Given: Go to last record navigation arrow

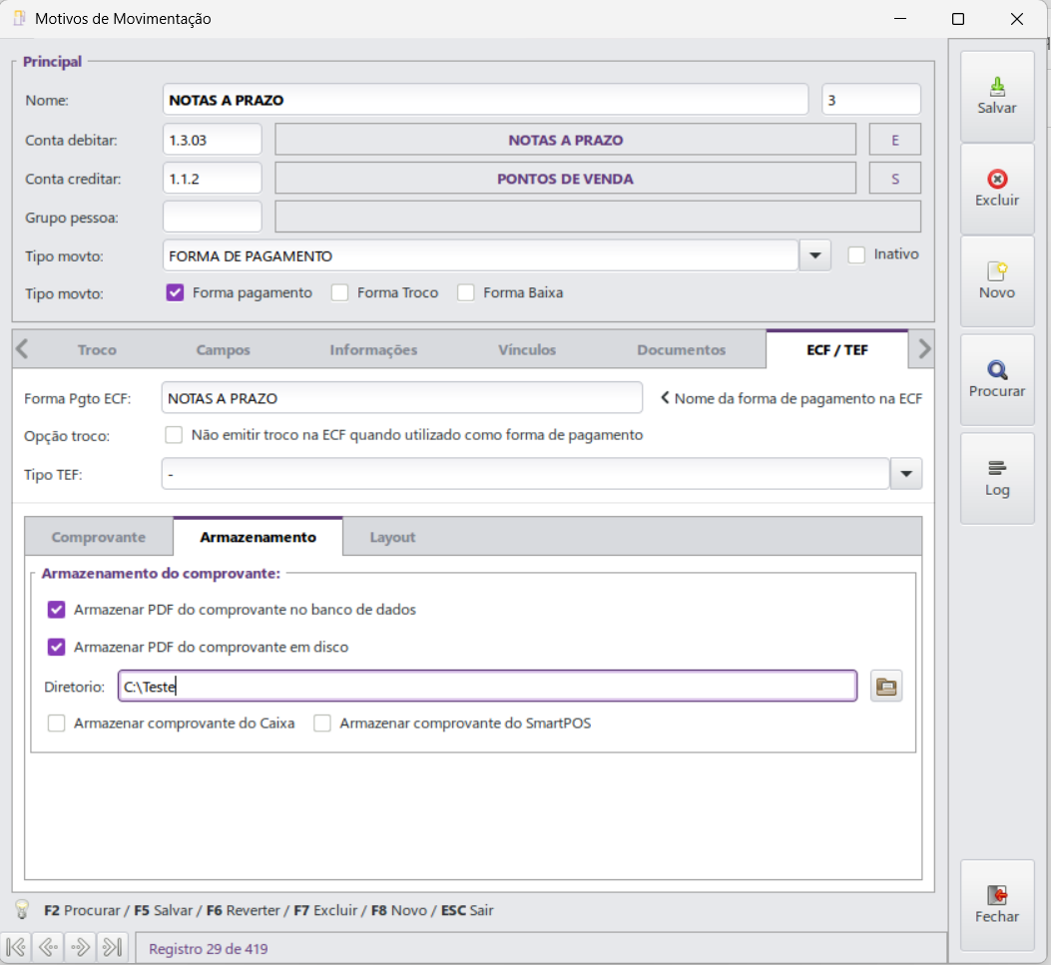Looking at the screenshot, I should [x=111, y=947].
